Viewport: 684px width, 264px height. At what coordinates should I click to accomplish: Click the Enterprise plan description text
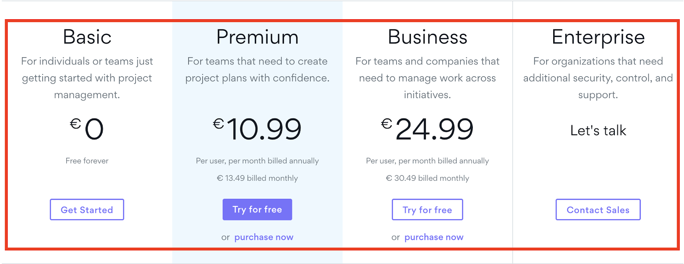[598, 78]
